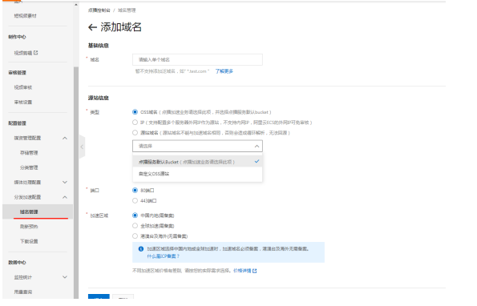Open 审核设置 in the sidebar
The width and height of the screenshot is (477, 306).
tap(22, 102)
